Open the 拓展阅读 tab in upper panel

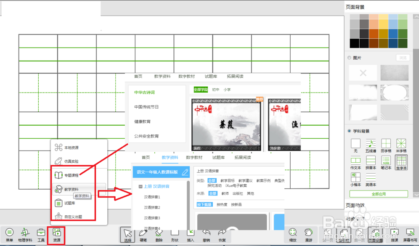[x=235, y=77]
